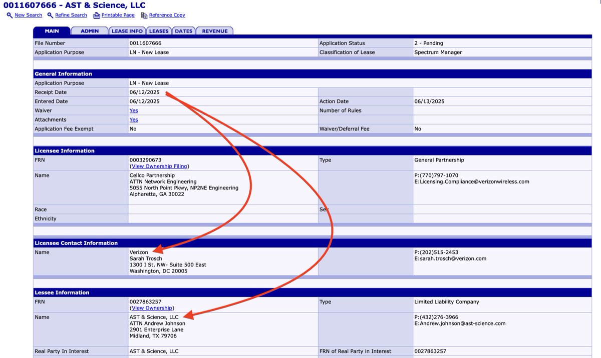Image resolution: width=601 pixels, height=358 pixels.
Task: Open the Printable Page link
Action: (118, 15)
